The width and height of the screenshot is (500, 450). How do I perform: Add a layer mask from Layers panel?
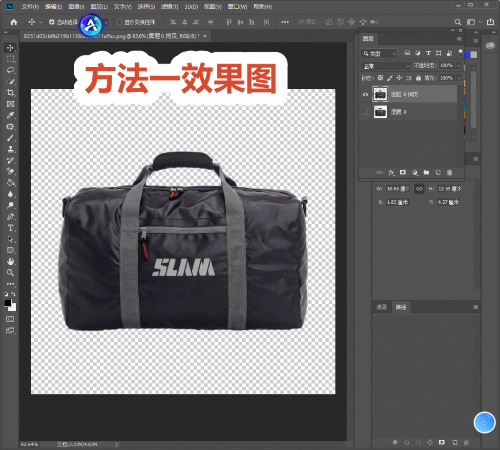(x=403, y=173)
